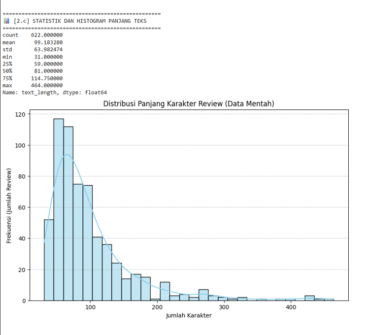
Task: Click the Jumlah Karakter x-axis label
Action: click(189, 315)
